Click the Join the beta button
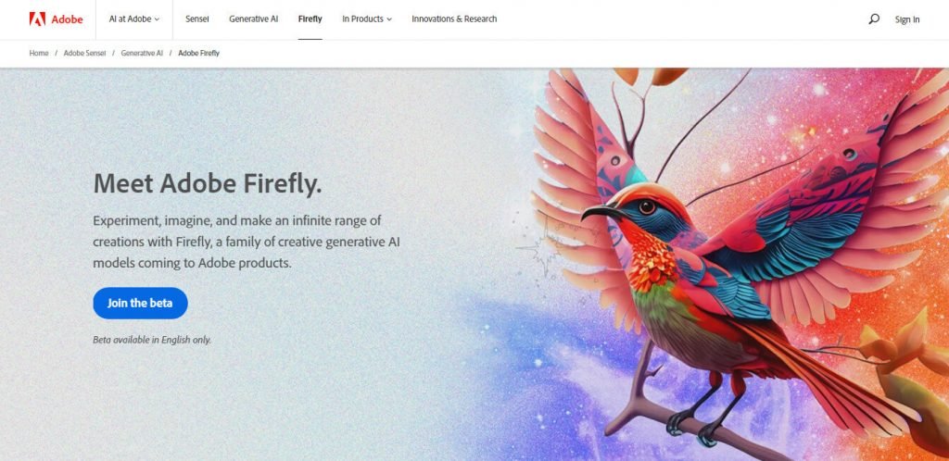Viewport: 949px width, 461px height. click(x=141, y=304)
